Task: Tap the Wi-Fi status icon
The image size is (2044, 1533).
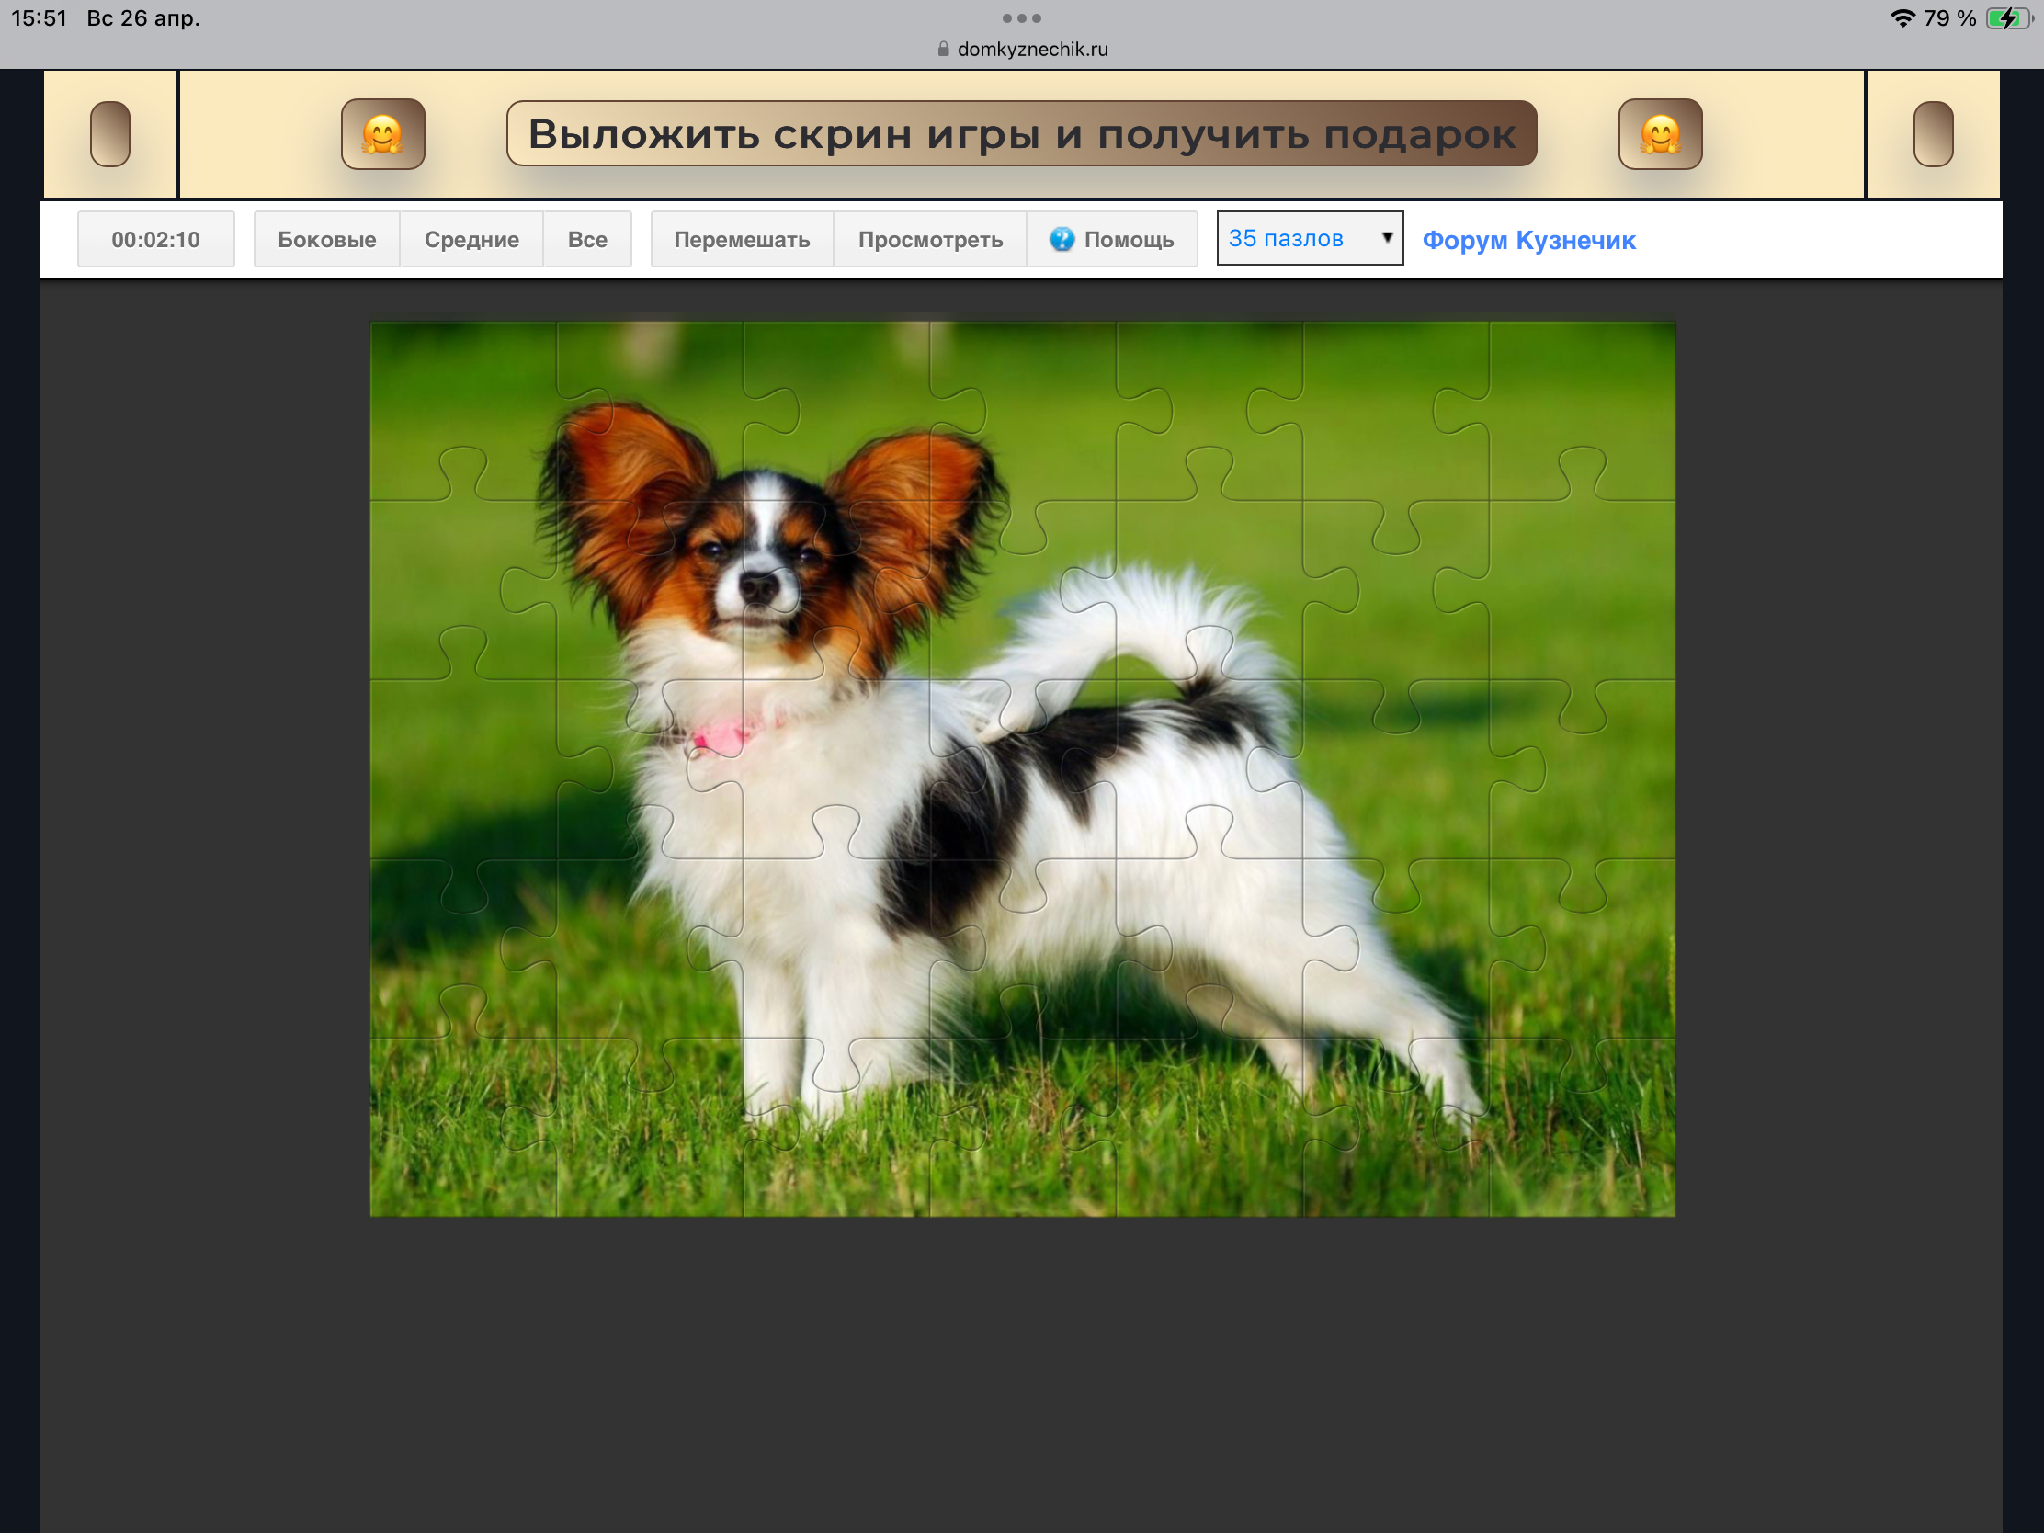Action: tap(1902, 17)
